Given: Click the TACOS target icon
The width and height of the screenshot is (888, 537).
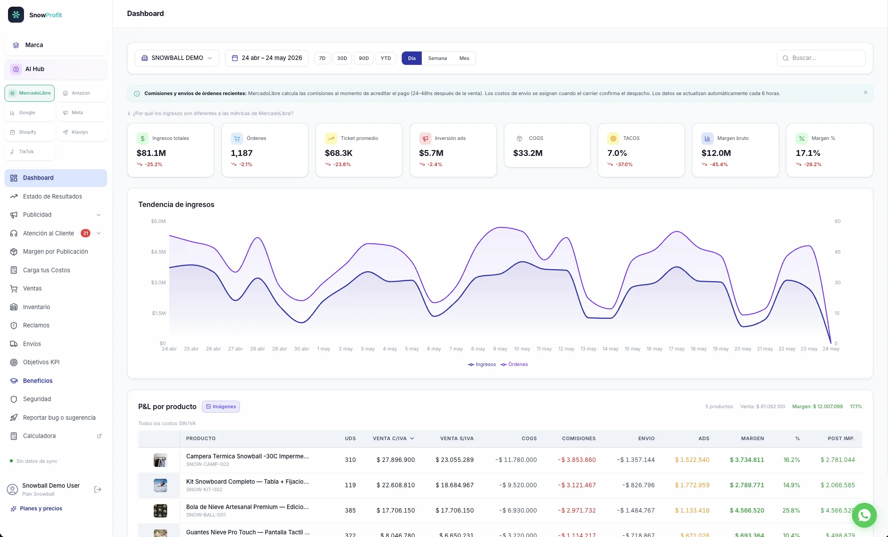Looking at the screenshot, I should tap(613, 139).
